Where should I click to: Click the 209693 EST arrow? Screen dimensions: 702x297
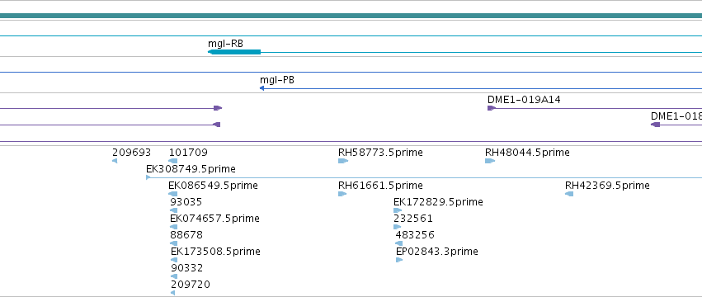(x=115, y=161)
